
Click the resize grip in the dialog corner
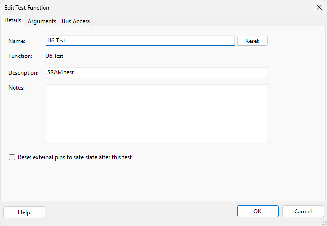pyautogui.click(x=323, y=222)
